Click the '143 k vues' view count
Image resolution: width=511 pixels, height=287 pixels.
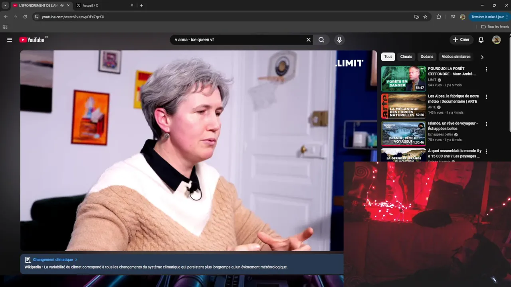pos(436,112)
